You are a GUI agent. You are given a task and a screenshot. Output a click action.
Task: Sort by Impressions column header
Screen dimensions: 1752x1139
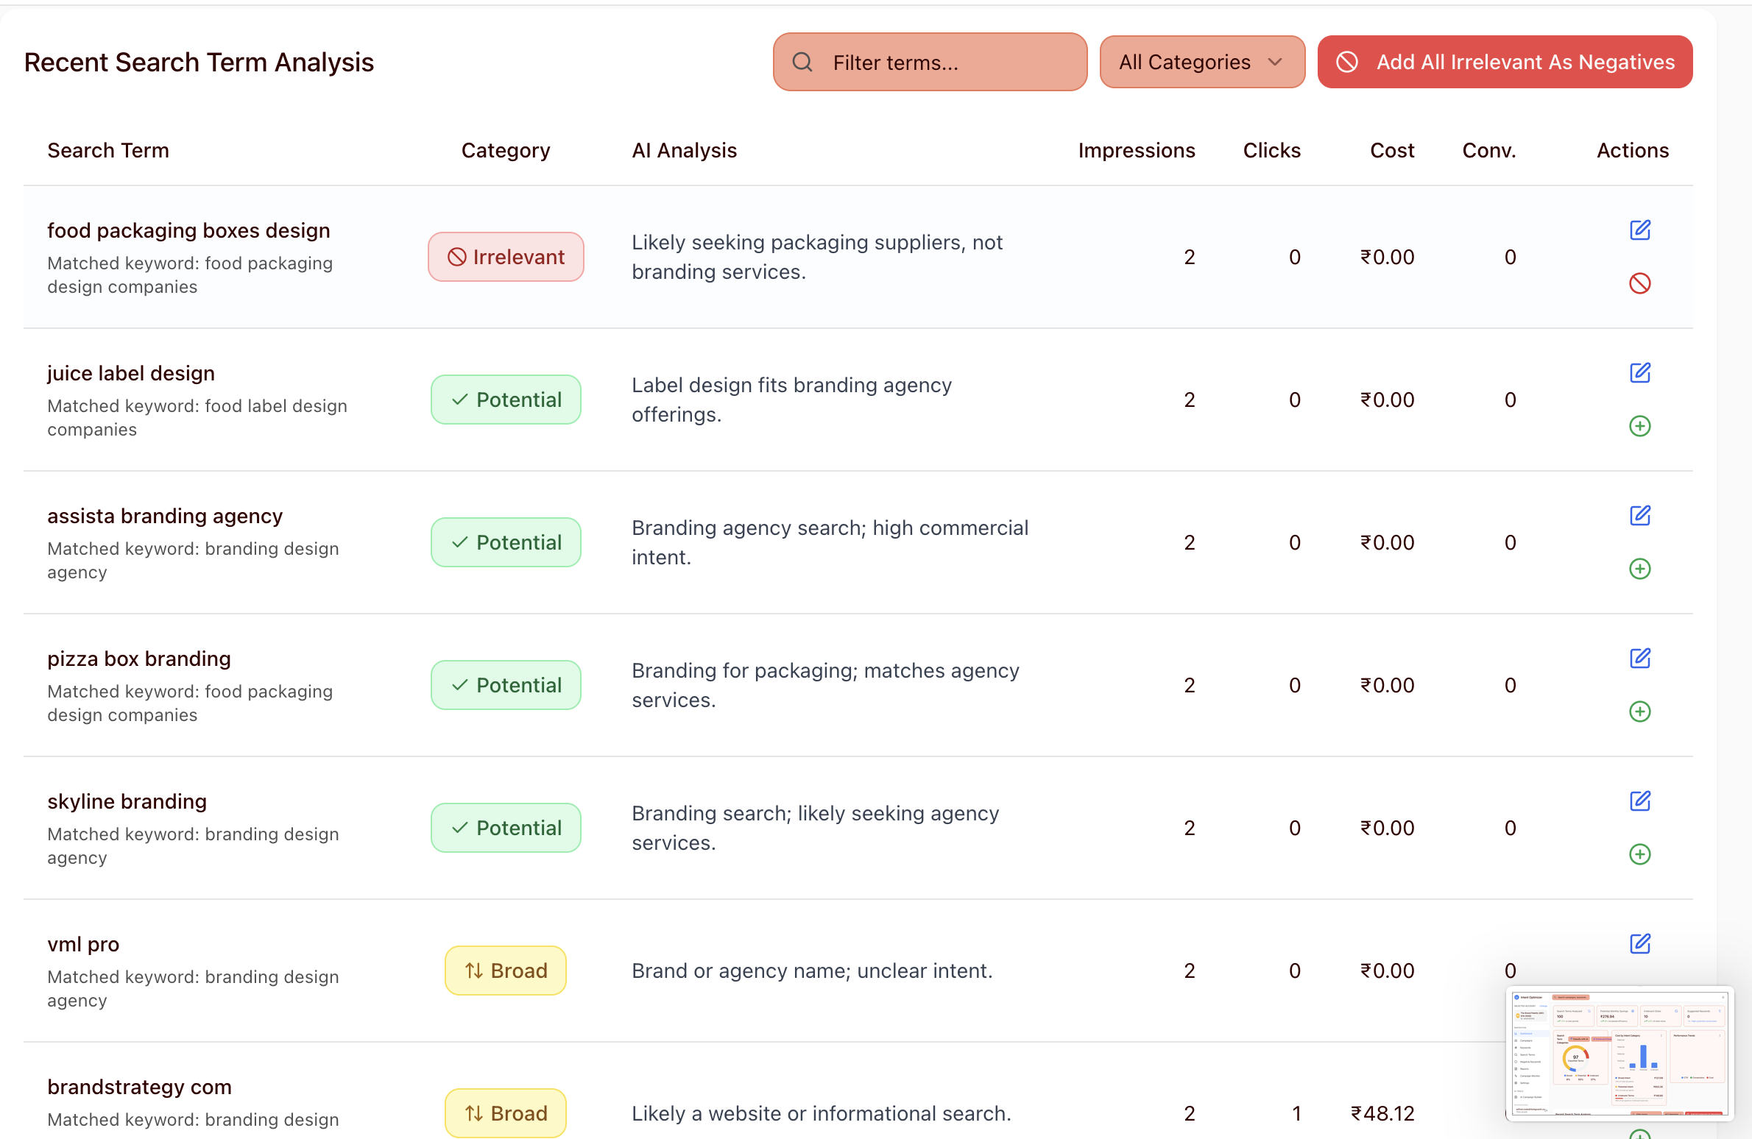1136,150
